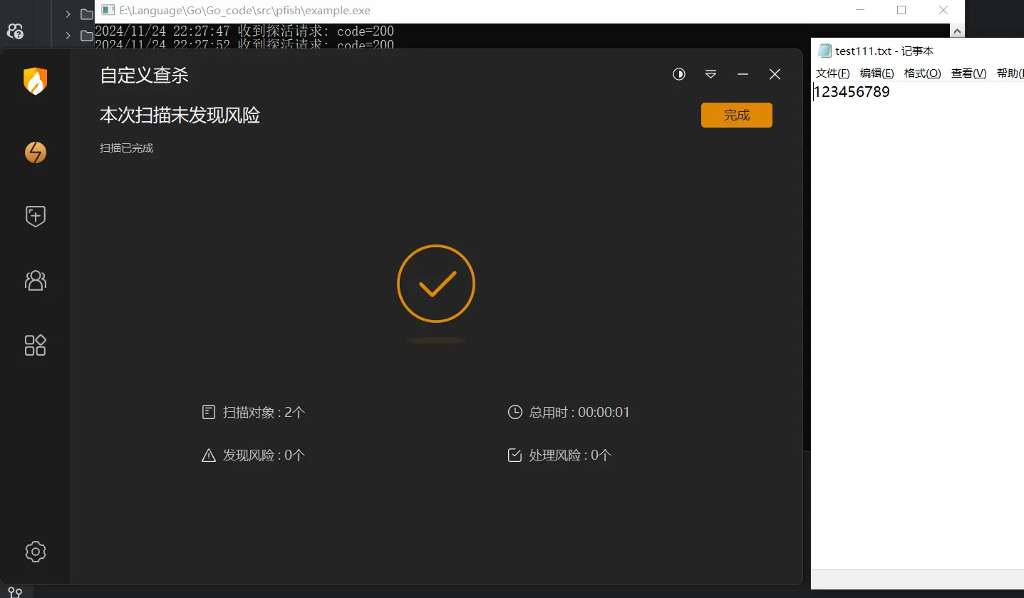Open the lightning bolt virus scan section

pyautogui.click(x=35, y=152)
